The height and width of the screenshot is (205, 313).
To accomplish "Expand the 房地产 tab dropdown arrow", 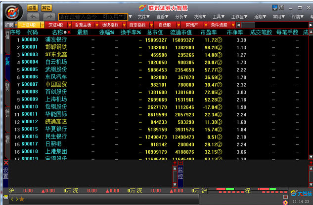I will coord(206,25).
